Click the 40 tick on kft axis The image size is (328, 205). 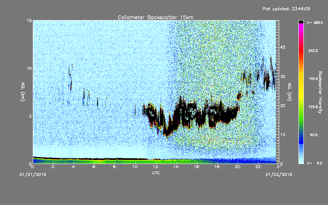[282, 48]
